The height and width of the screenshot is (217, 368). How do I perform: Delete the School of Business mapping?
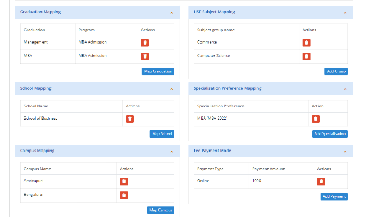(x=130, y=119)
